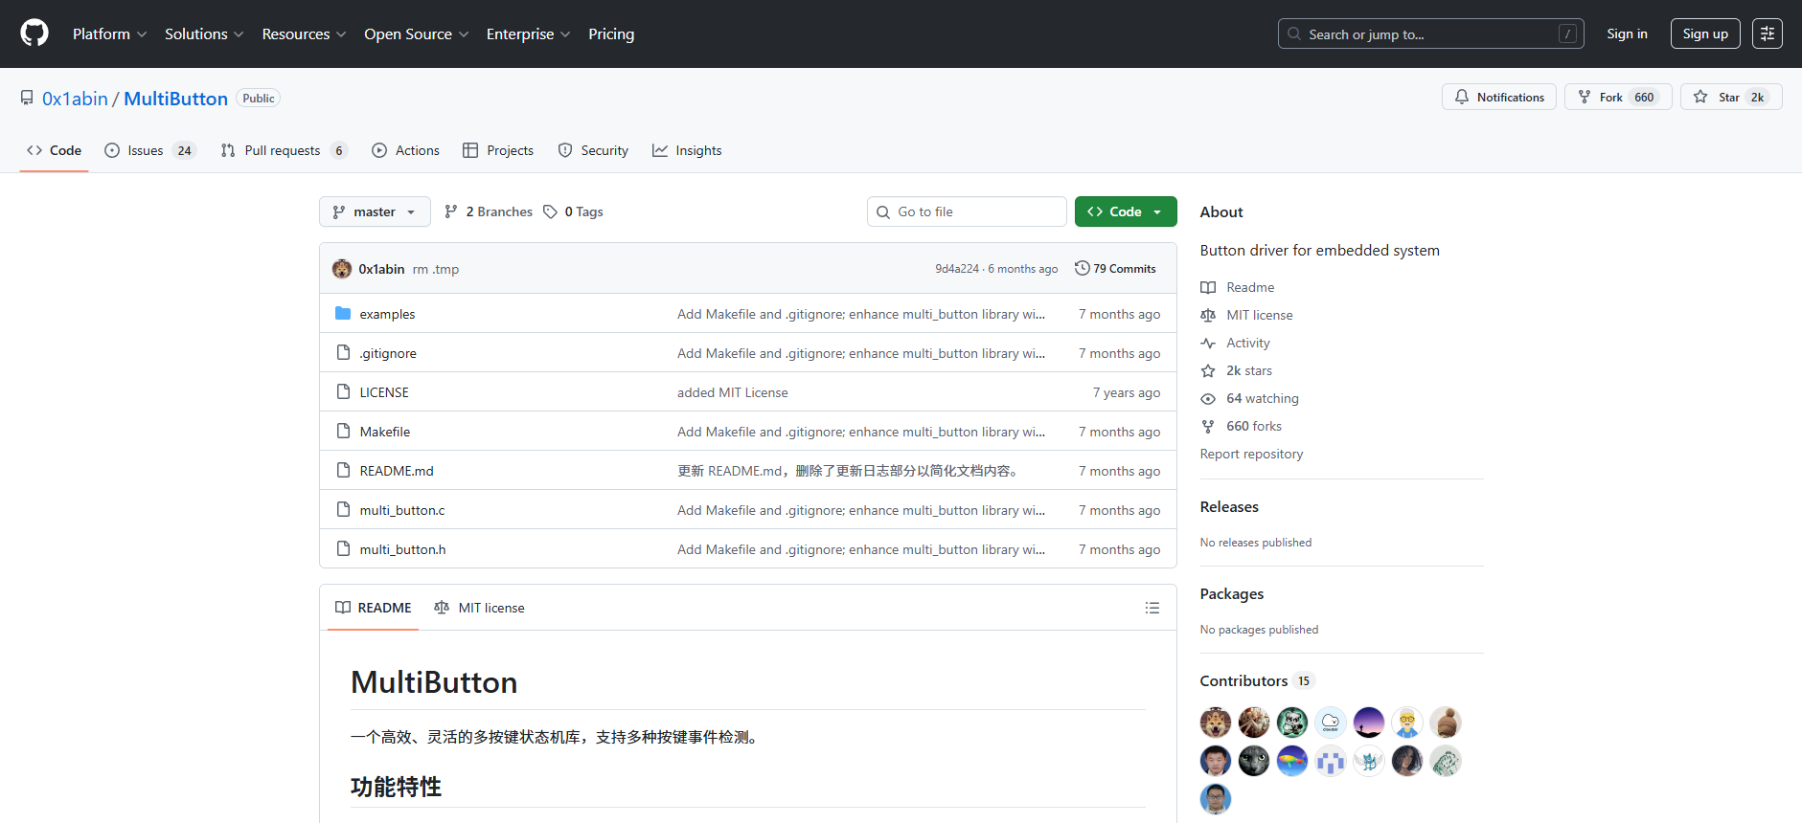This screenshot has width=1802, height=823.
Task: Expand the Solutions menu
Action: 204,33
